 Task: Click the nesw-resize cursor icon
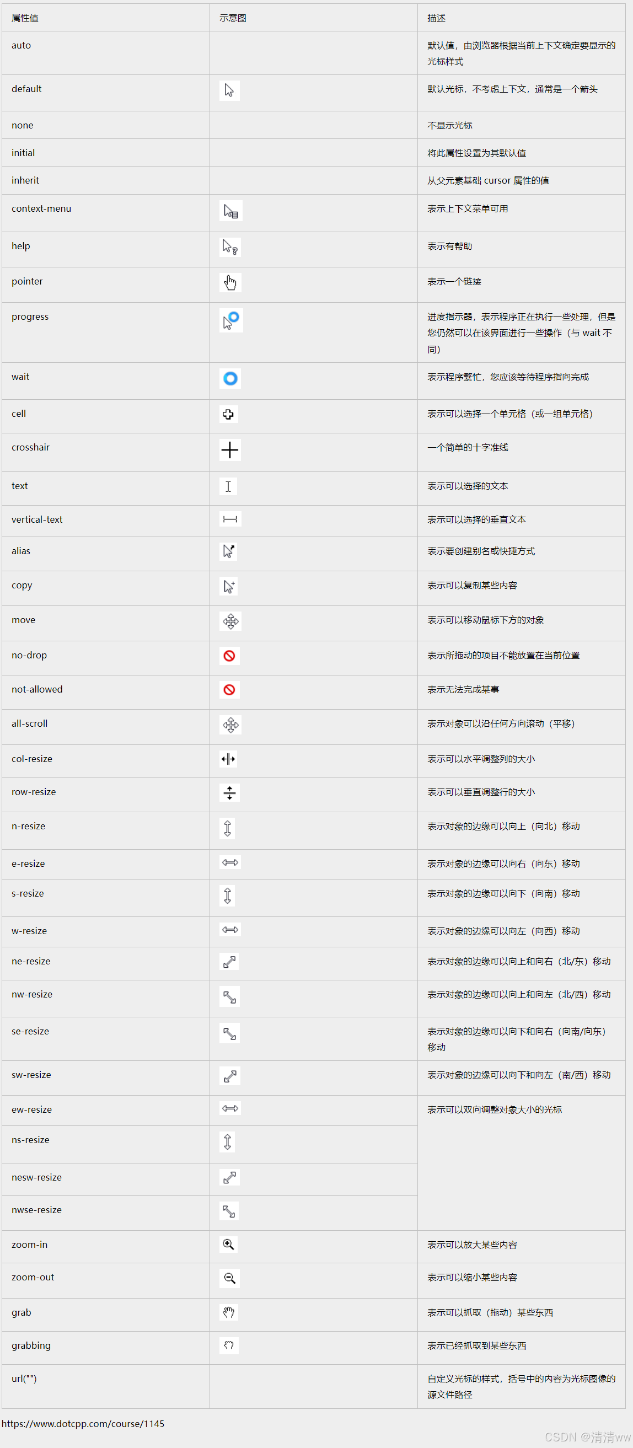click(229, 1177)
